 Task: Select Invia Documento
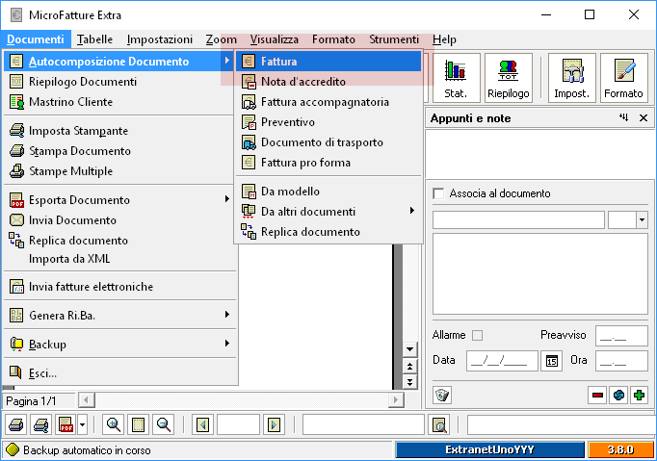119,220
